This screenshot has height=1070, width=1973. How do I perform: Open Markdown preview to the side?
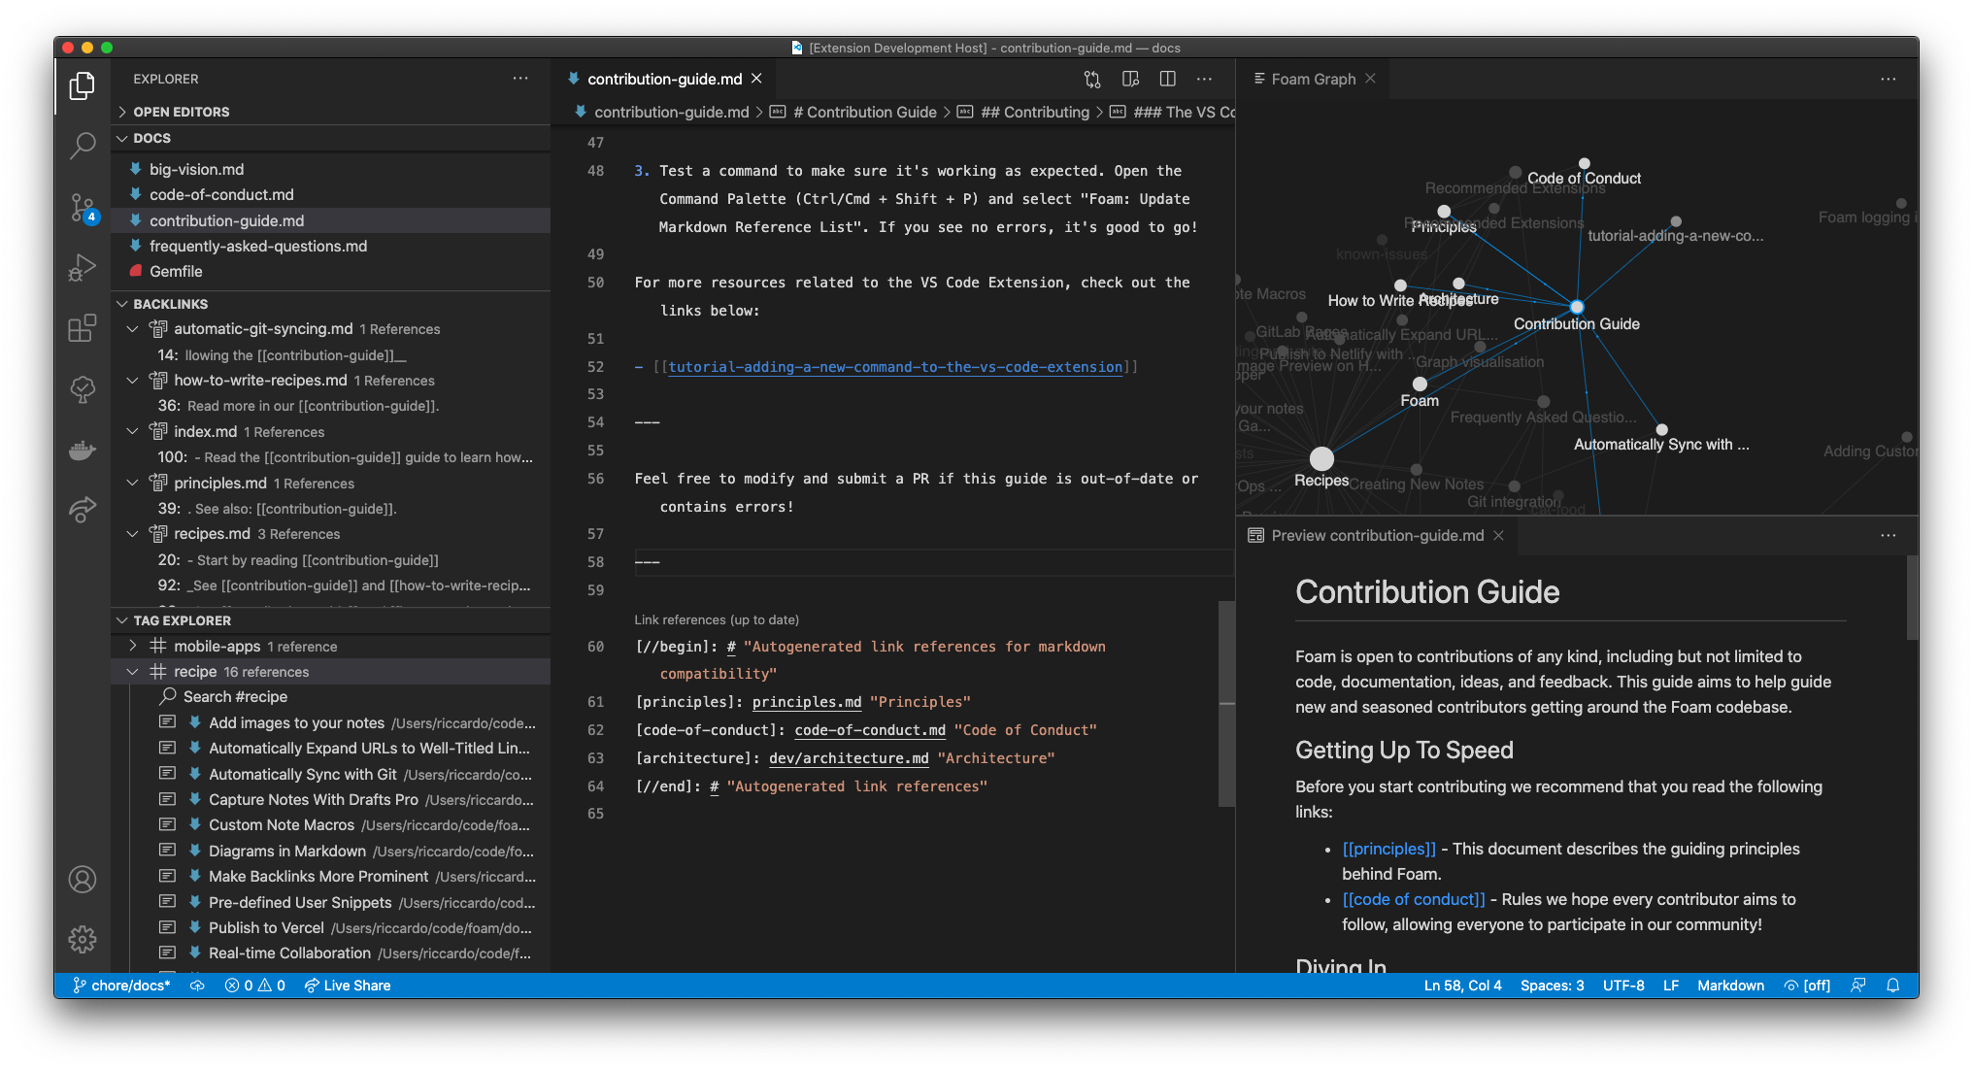[x=1129, y=79]
